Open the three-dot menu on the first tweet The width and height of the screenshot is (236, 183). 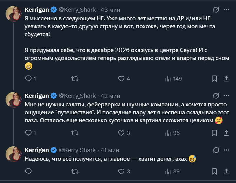coord(226,10)
